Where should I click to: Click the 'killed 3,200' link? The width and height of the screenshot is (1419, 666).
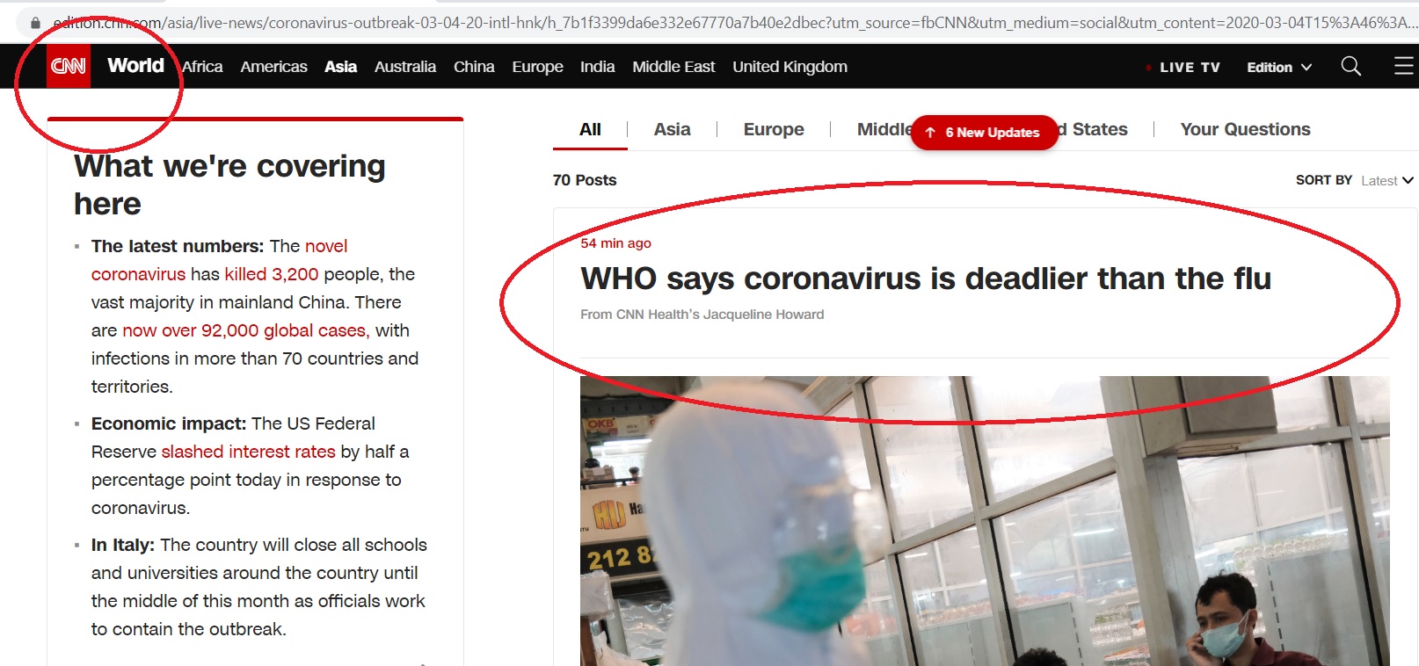point(272,274)
